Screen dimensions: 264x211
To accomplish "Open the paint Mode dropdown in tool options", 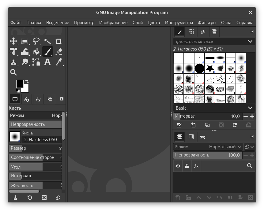I will pos(35,115).
